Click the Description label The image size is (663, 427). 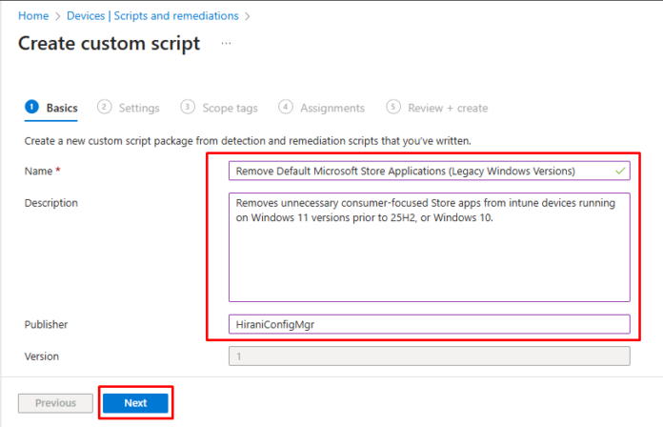click(51, 203)
